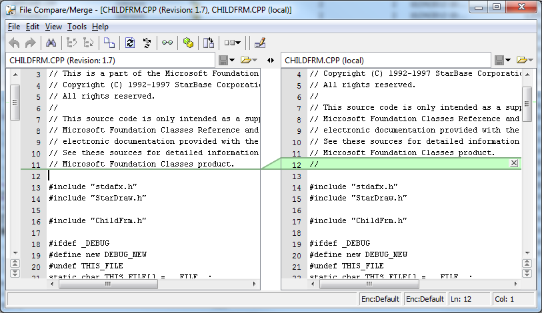
Task: Click the icon with split arrows over refresh arrows
Action: pos(147,43)
